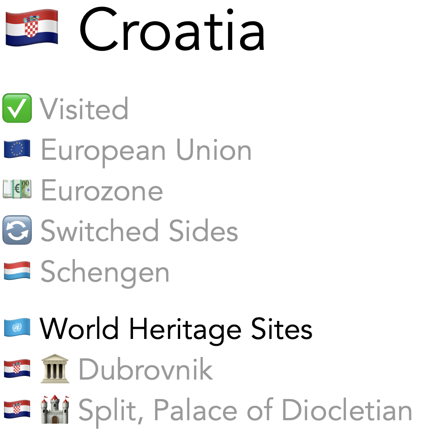Click the European Union label
Viewport: 441px width, 441px height.
[x=146, y=150]
